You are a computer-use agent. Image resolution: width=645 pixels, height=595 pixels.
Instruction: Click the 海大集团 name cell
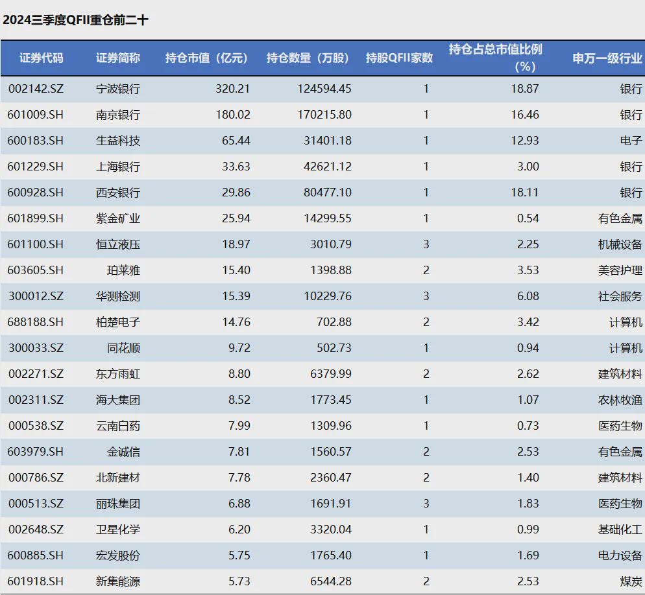click(118, 400)
